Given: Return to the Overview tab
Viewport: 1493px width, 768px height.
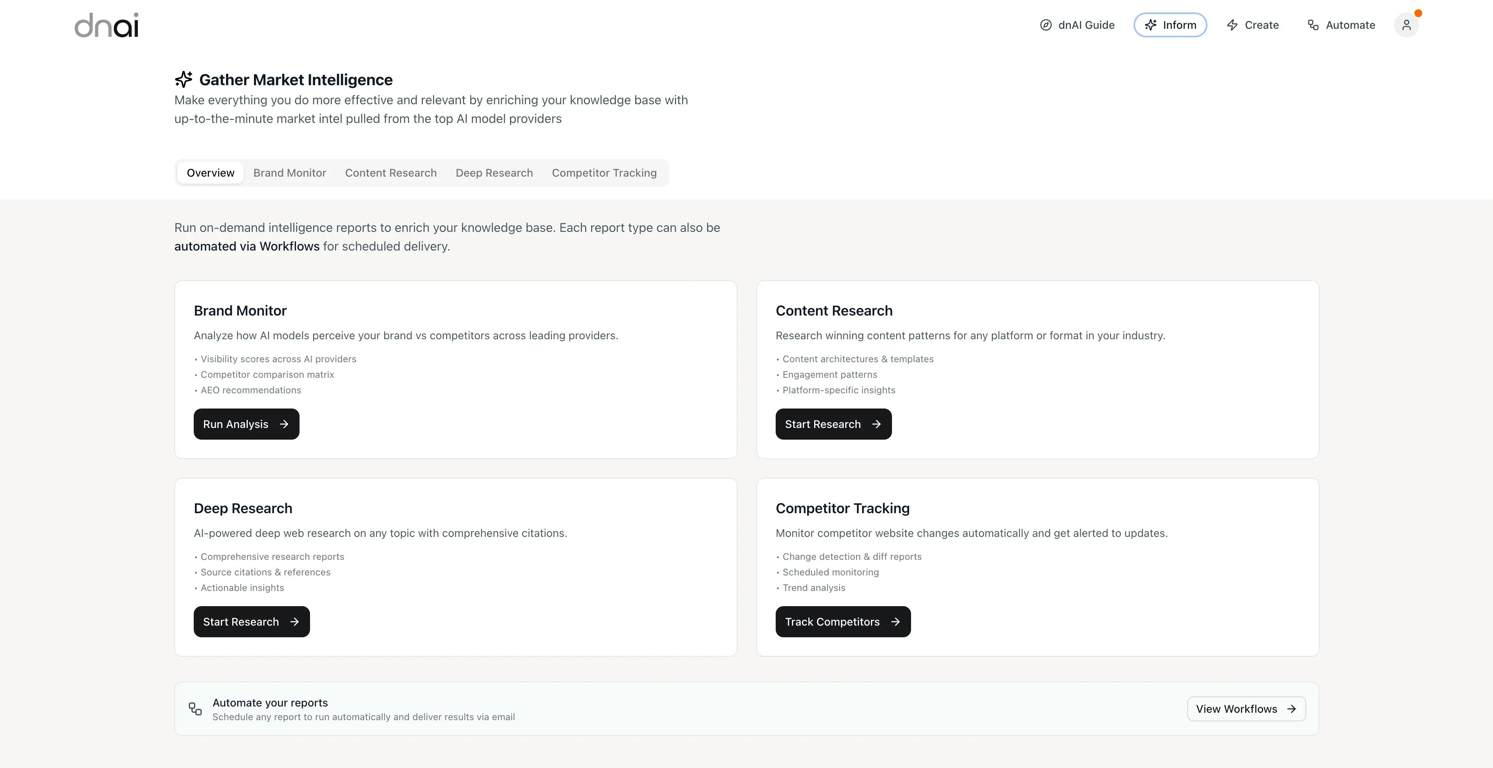Looking at the screenshot, I should (210, 172).
